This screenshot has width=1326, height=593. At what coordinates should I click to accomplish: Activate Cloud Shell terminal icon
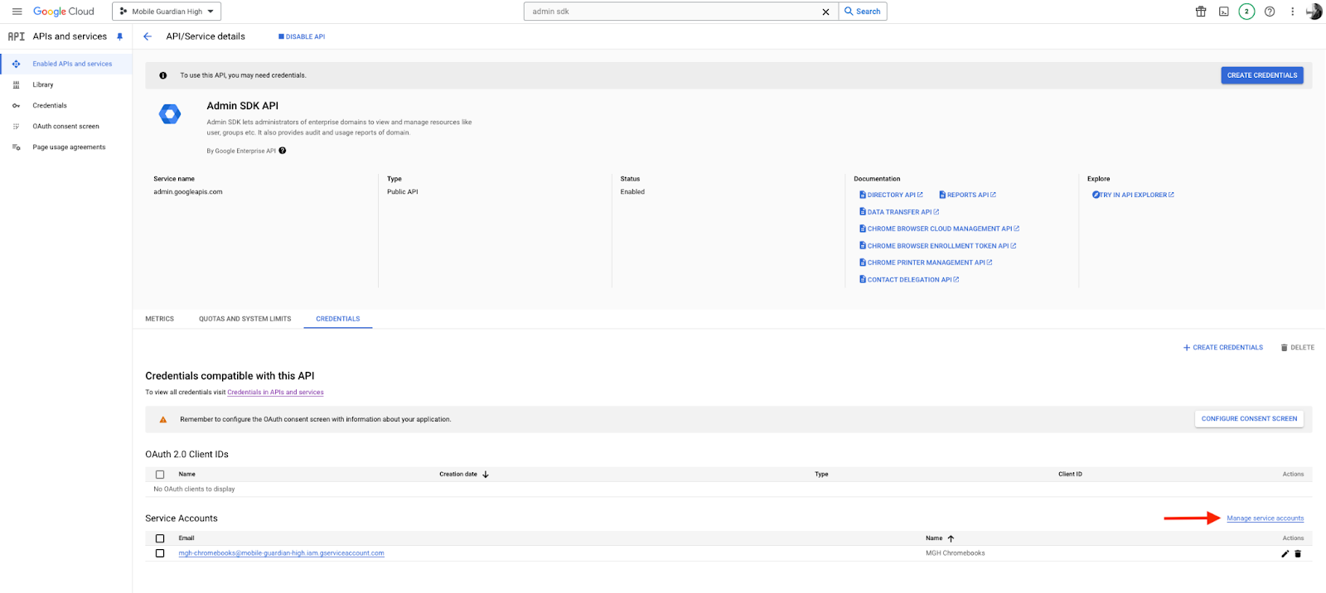tap(1223, 12)
